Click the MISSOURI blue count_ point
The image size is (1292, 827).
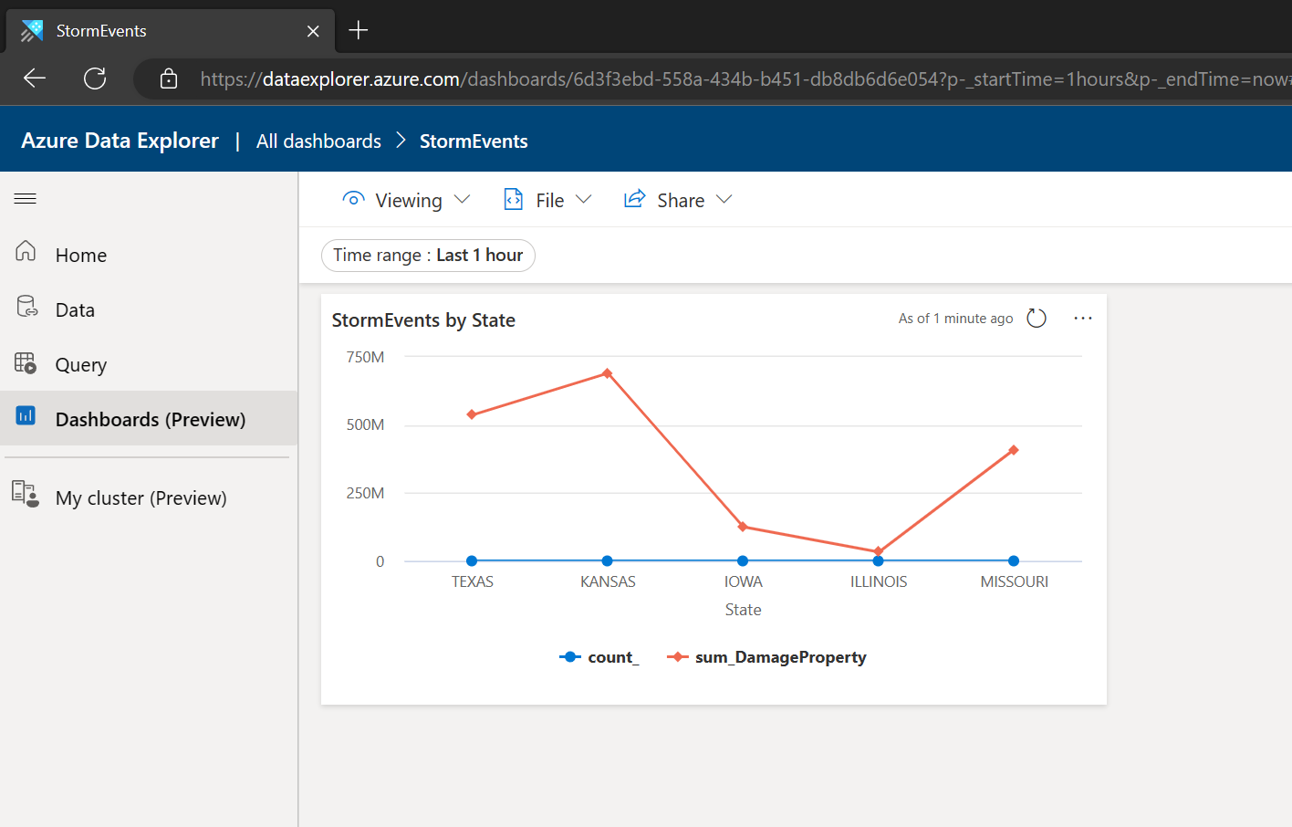(x=1014, y=561)
